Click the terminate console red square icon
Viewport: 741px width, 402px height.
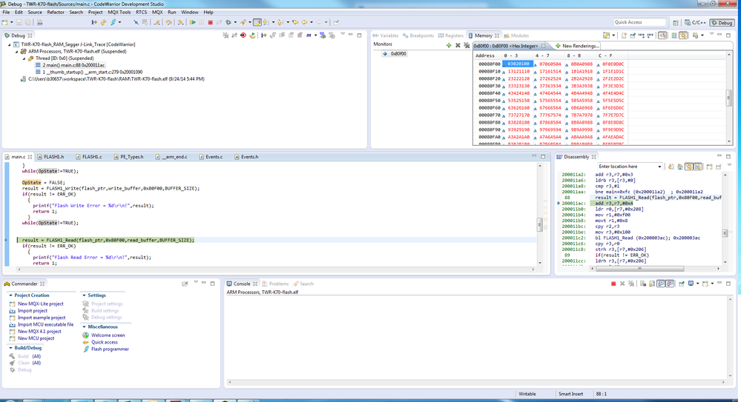pyautogui.click(x=613, y=284)
